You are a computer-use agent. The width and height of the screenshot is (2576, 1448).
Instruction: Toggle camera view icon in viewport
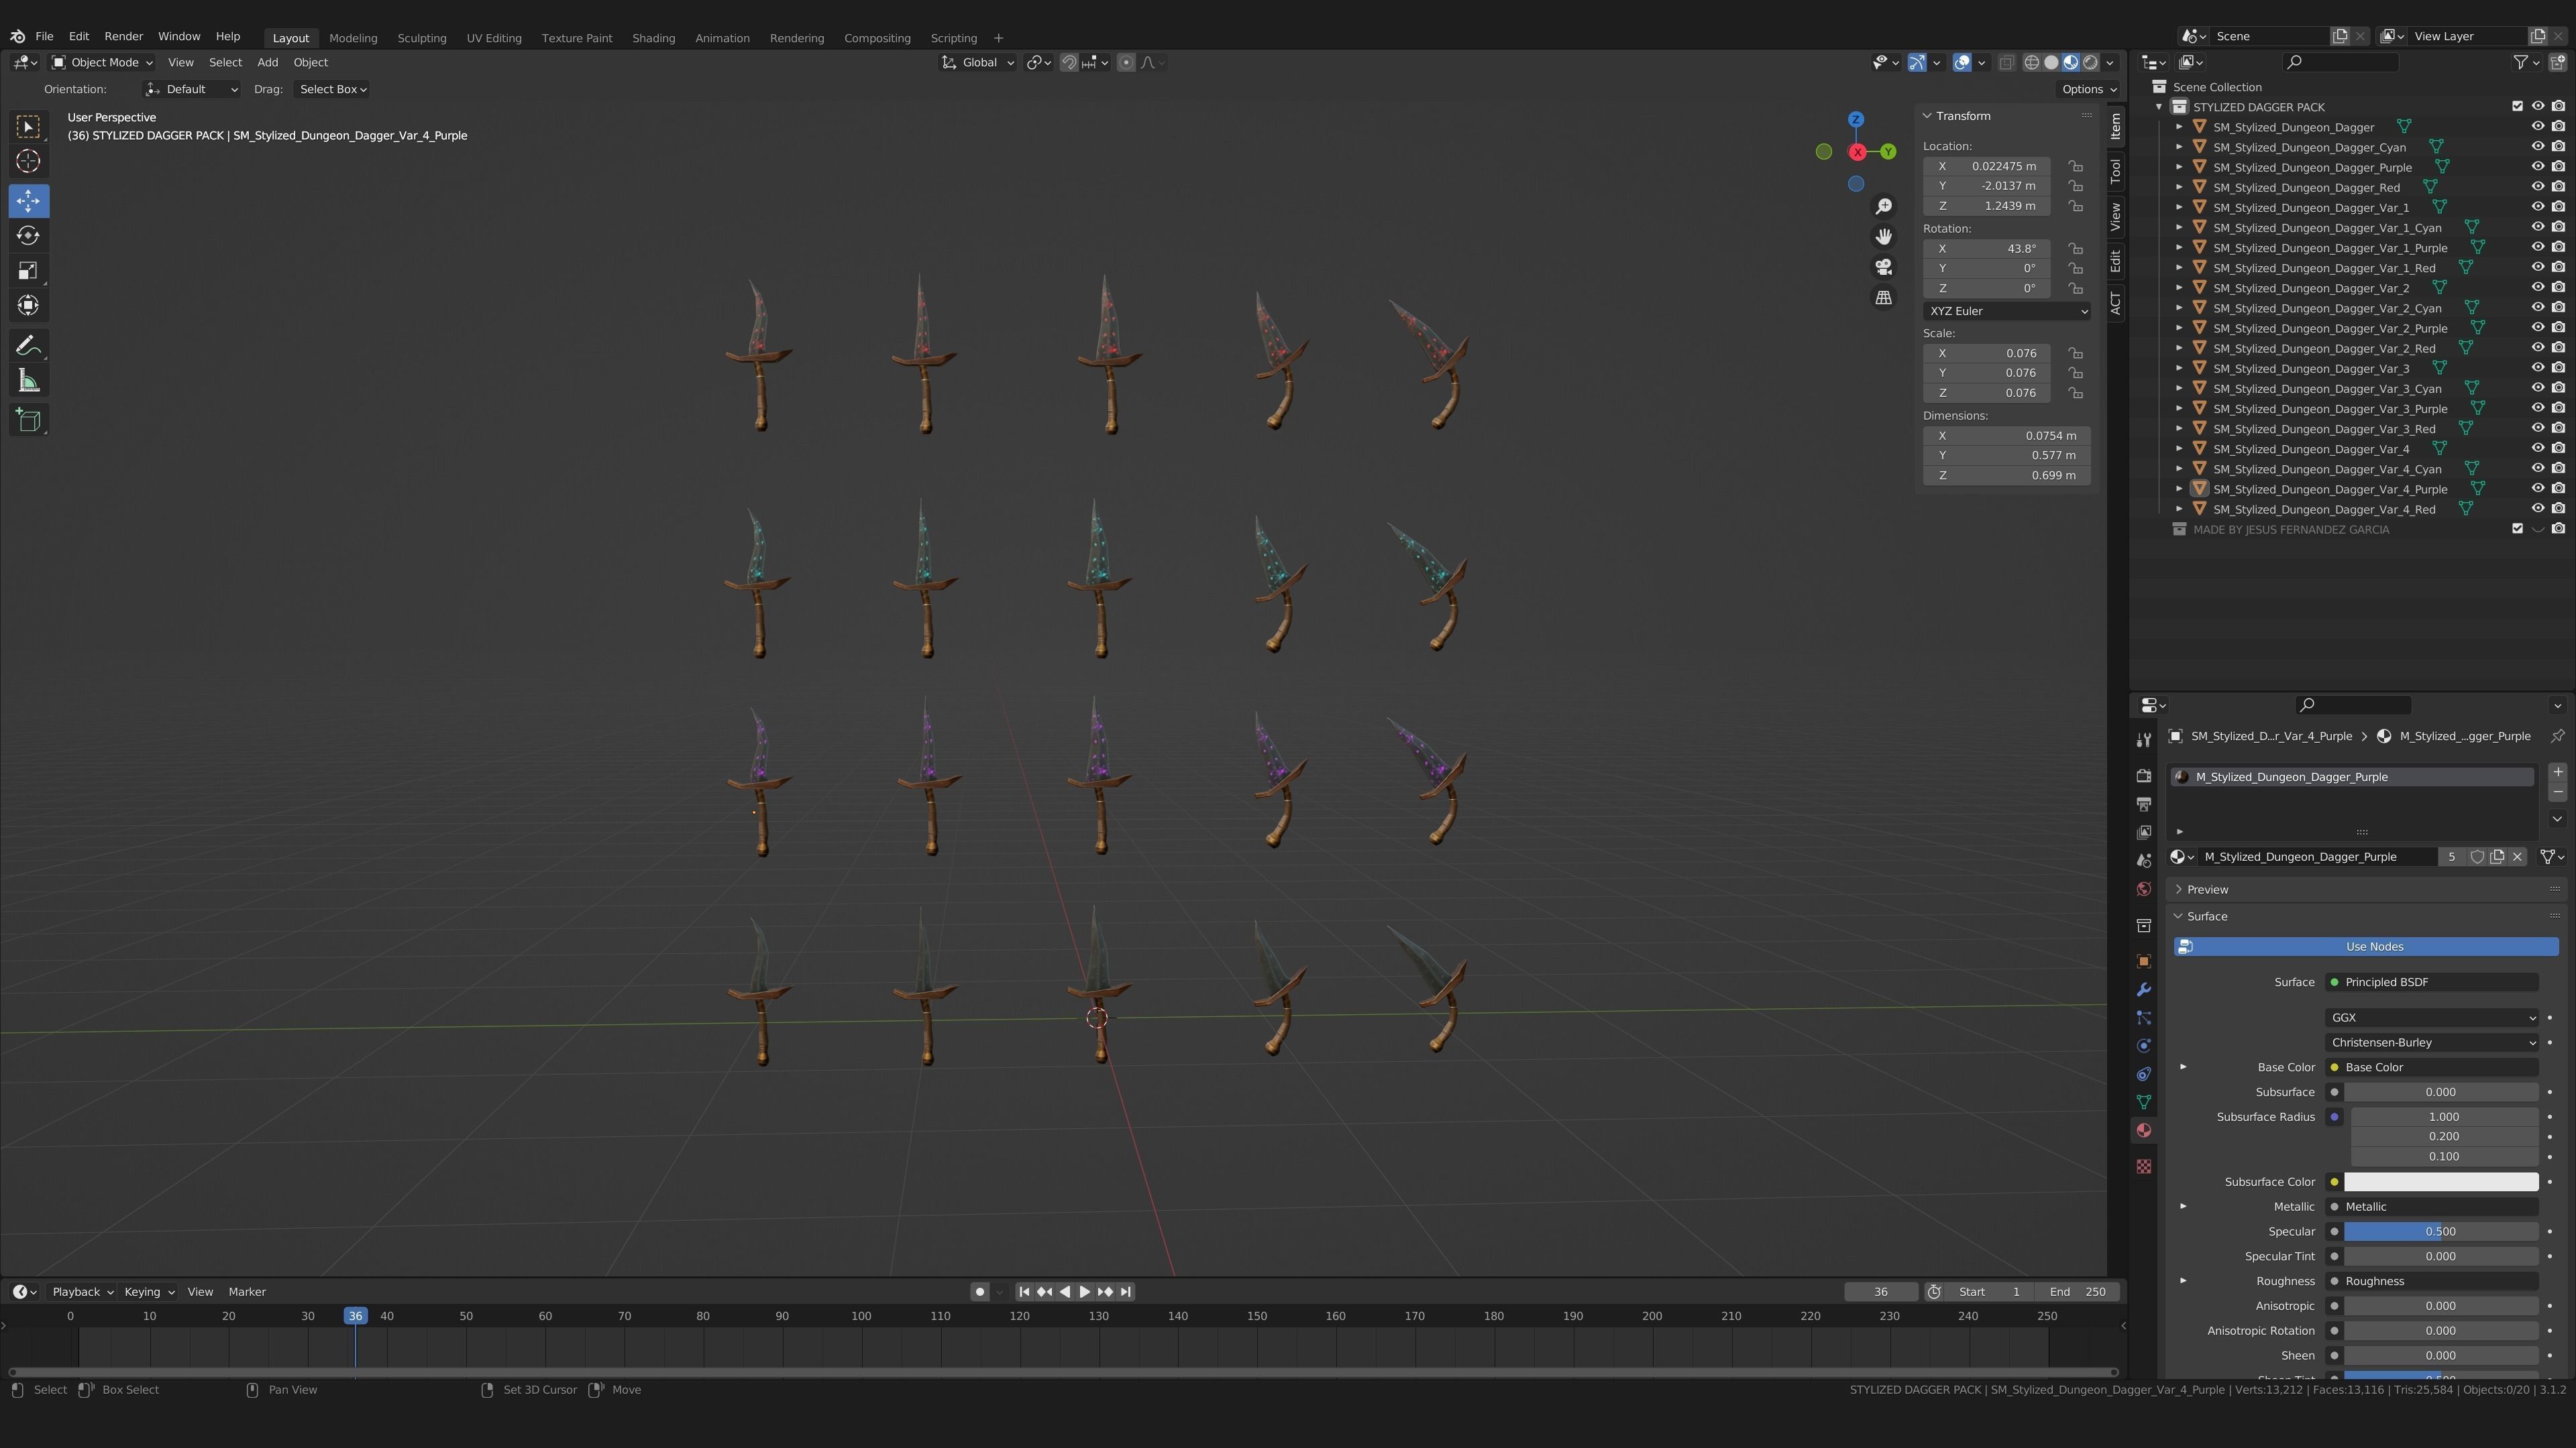coord(1883,267)
